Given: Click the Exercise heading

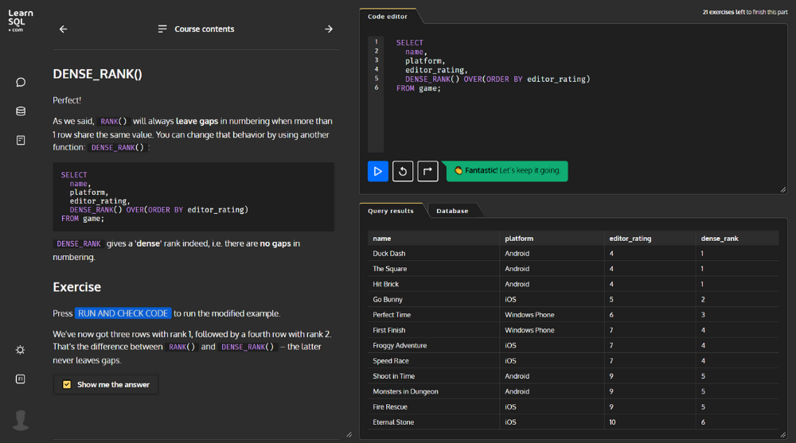Looking at the screenshot, I should (x=76, y=287).
